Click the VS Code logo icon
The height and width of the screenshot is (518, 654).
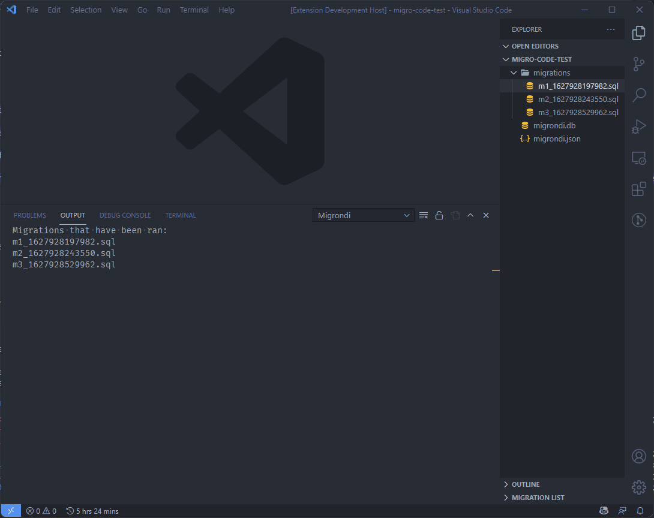pyautogui.click(x=11, y=10)
